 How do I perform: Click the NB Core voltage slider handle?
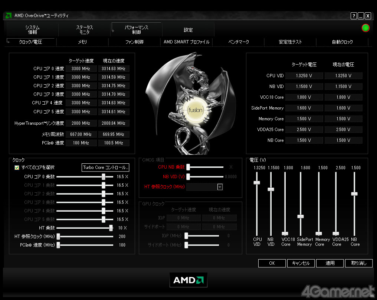click(354, 194)
